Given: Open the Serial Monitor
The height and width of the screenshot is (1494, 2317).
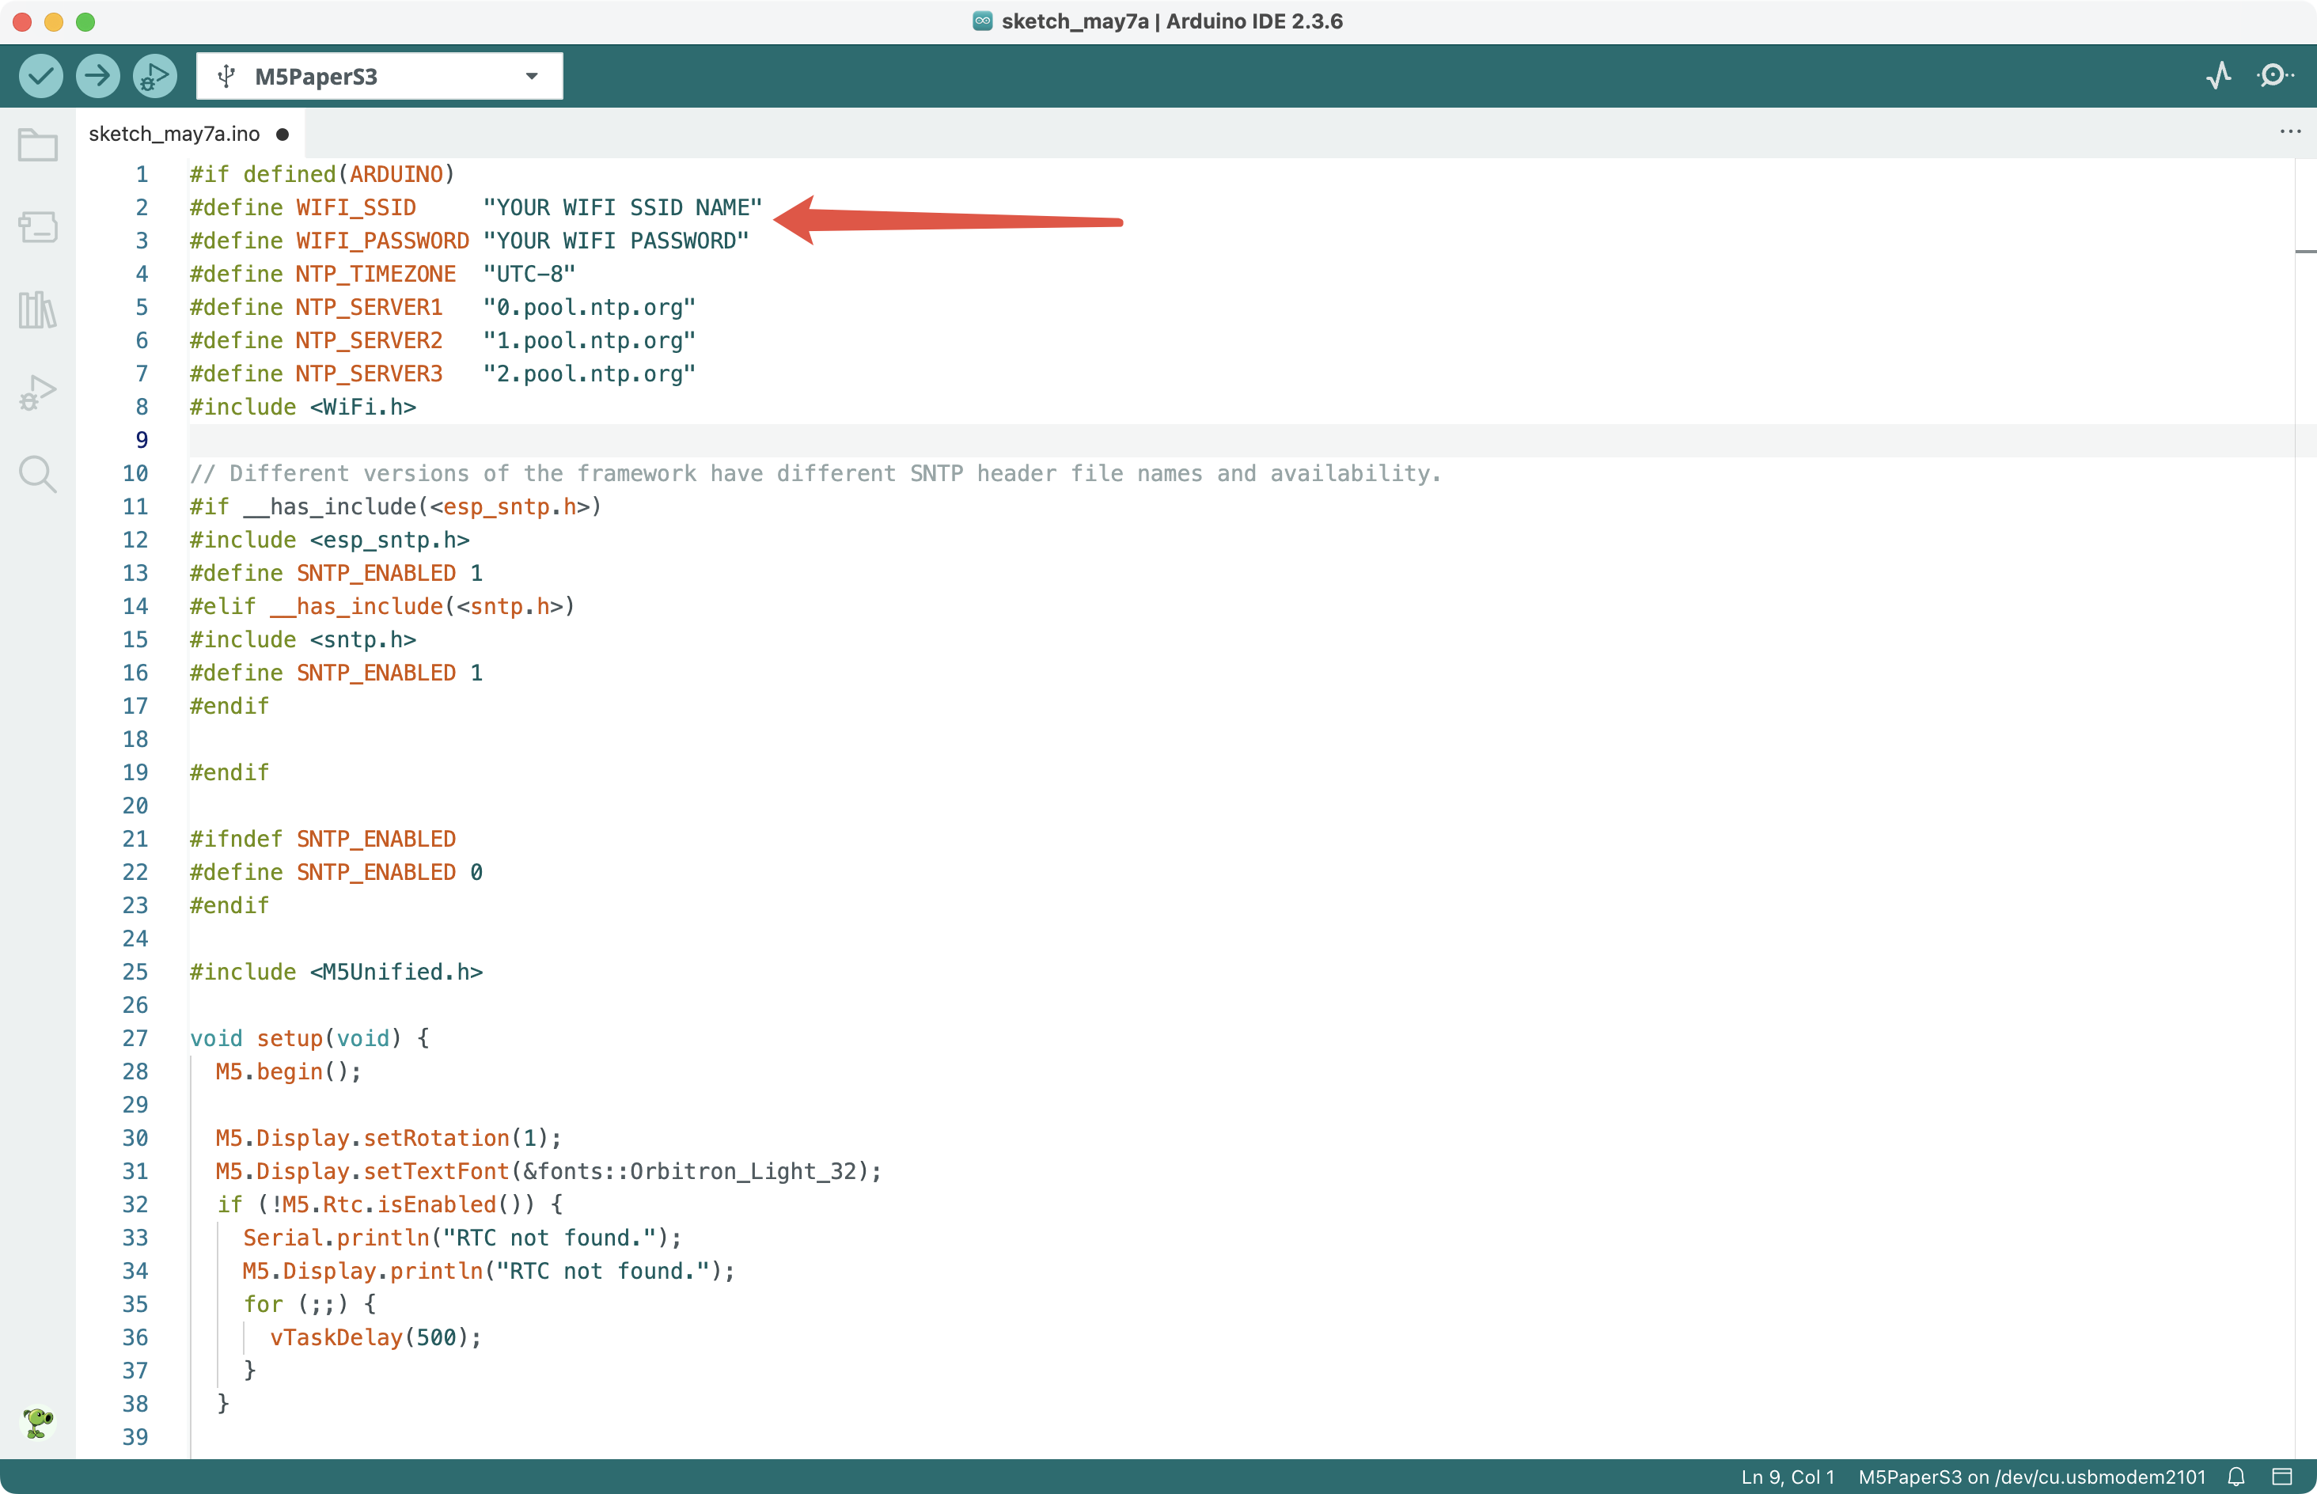Looking at the screenshot, I should [2273, 76].
